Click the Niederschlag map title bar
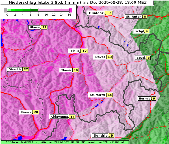The width and height of the screenshot is (169, 144). click(x=77, y=3)
